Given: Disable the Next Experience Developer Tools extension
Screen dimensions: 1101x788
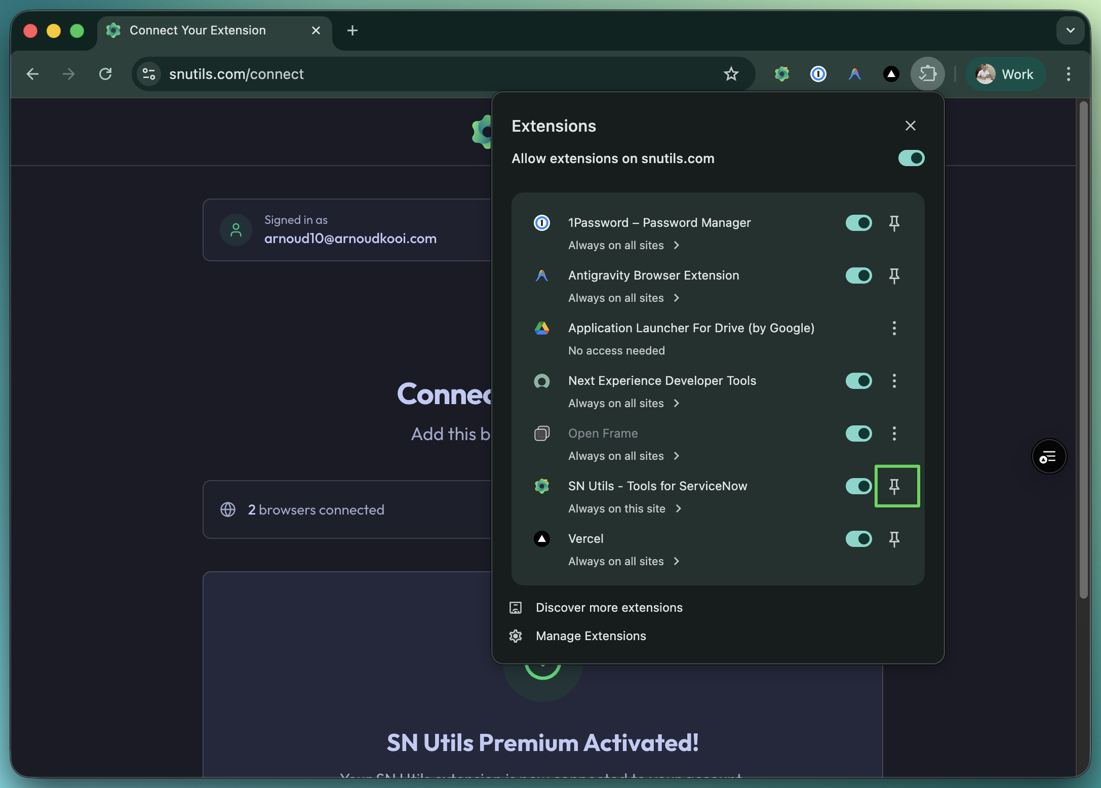Looking at the screenshot, I should pyautogui.click(x=858, y=381).
